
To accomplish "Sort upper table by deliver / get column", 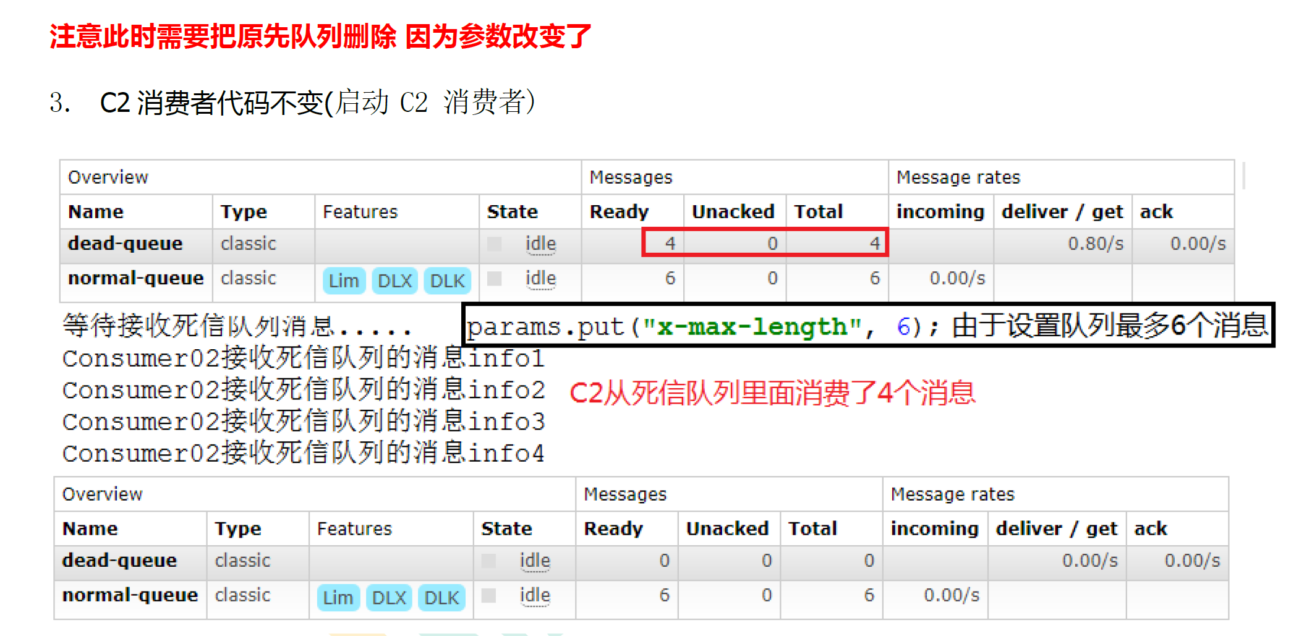I will [x=1062, y=212].
